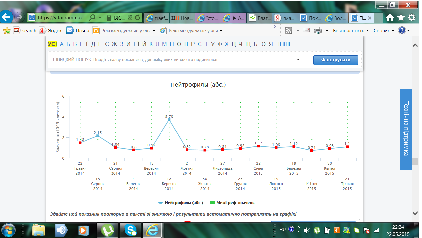Select the УСІ alphabet filter
Image resolution: width=422 pixels, height=238 pixels.
52,44
